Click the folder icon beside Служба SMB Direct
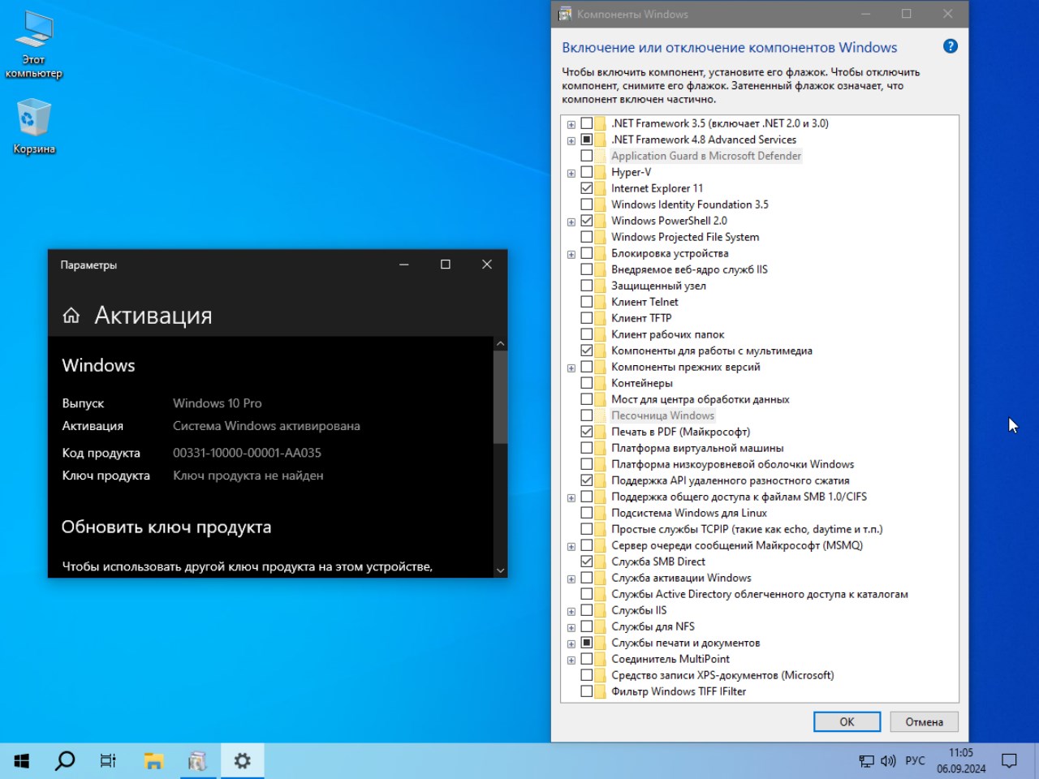Image resolution: width=1039 pixels, height=779 pixels. tap(600, 562)
